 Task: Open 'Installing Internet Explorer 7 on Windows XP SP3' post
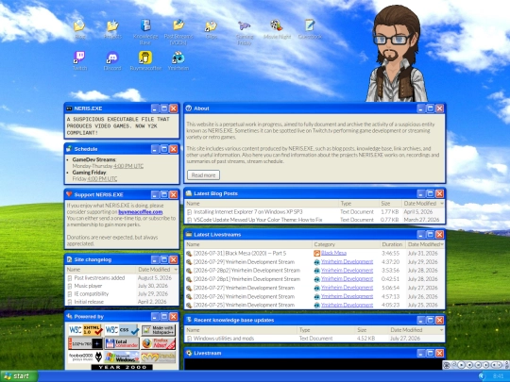click(x=247, y=212)
